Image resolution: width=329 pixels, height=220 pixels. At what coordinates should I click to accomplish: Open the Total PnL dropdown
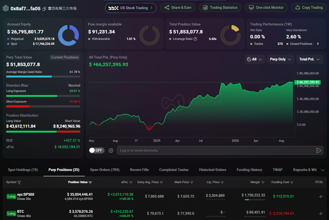(309, 59)
